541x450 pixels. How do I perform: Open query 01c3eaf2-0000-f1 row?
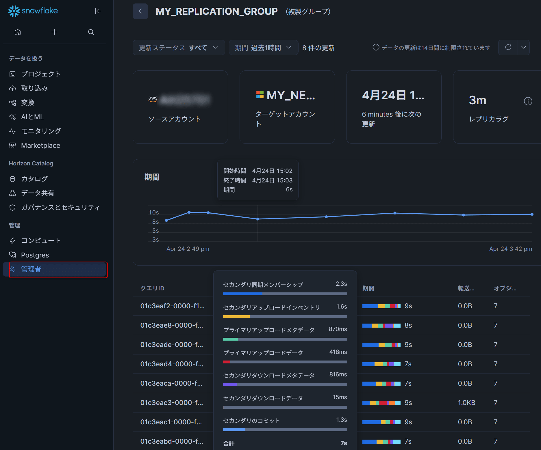click(x=172, y=306)
